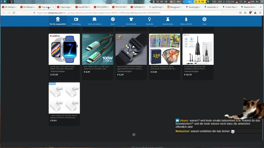264x148 pixels.
Task: Open the Lemfo smart watch product image
Action: coord(64,49)
